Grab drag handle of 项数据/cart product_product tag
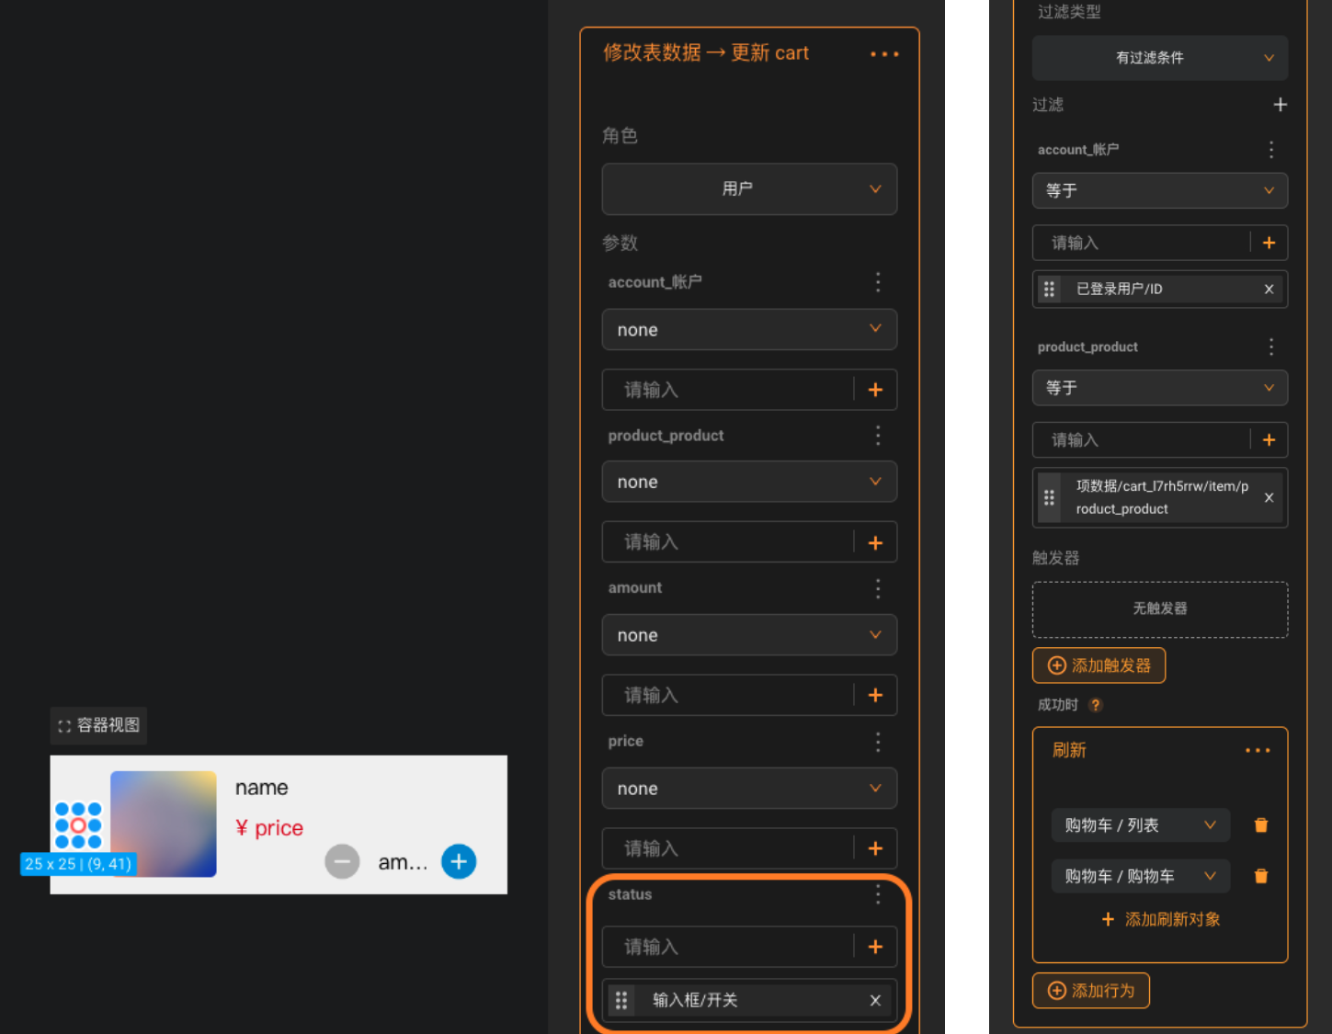This screenshot has height=1034, width=1332. click(1049, 497)
